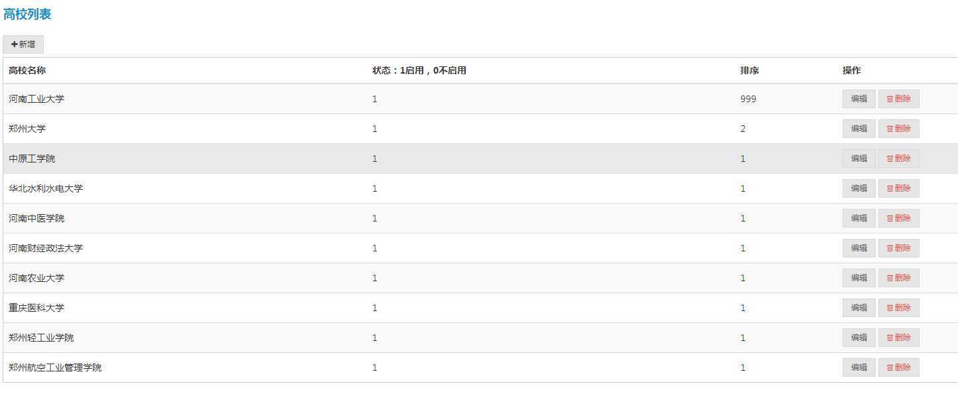The height and width of the screenshot is (396, 958).
Task: Edit the 郑州轻工业学院 row
Action: point(858,338)
